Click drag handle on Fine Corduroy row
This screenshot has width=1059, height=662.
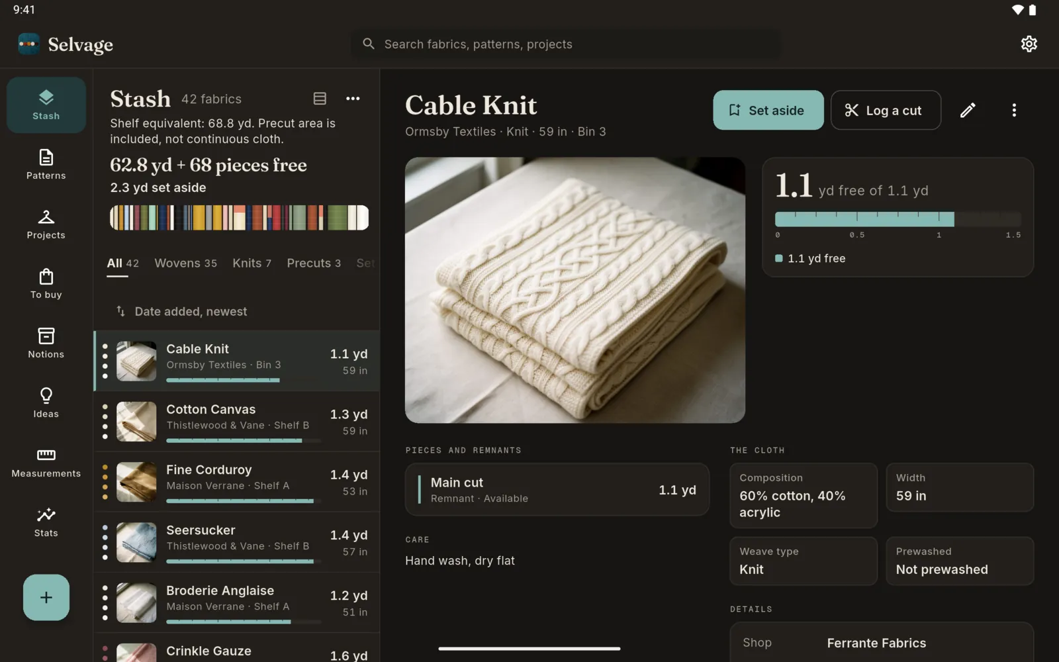[105, 482]
